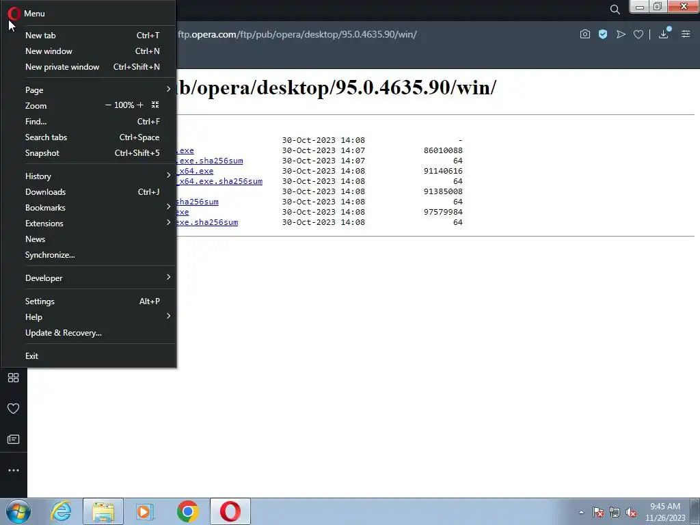The height and width of the screenshot is (525, 700).
Task: Open the muted volume tray icon
Action: [631, 512]
